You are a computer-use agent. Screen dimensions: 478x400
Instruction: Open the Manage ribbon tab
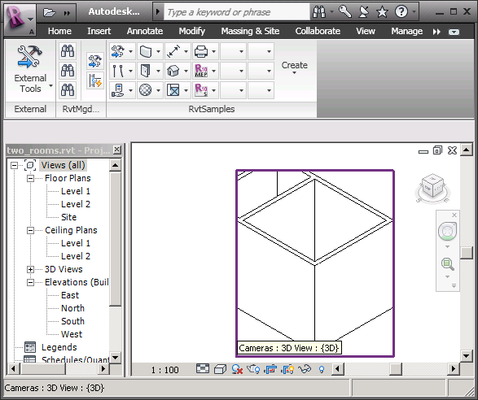(x=406, y=31)
